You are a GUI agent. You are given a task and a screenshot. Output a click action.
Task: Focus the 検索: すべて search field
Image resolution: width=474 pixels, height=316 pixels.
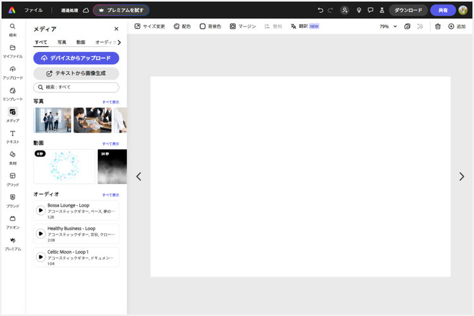tap(76, 87)
